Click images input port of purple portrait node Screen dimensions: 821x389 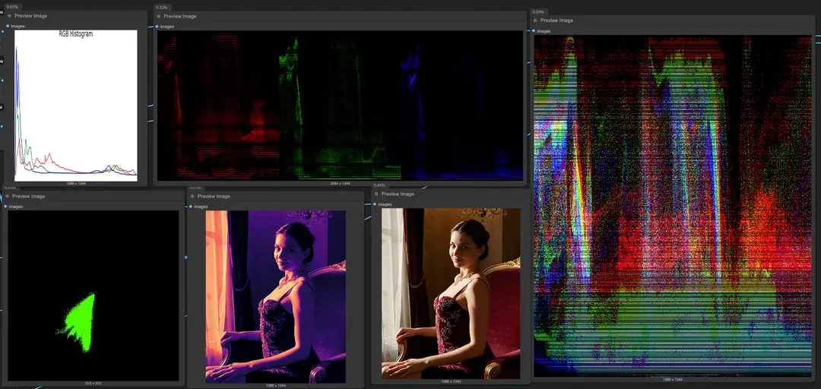coord(190,207)
